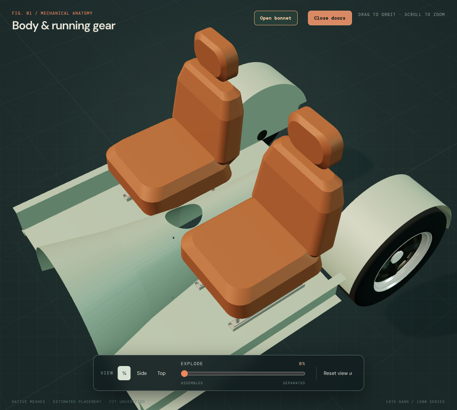This screenshot has width=457, height=410.
Task: Click the "EXPLODE" label
Action: coord(192,364)
